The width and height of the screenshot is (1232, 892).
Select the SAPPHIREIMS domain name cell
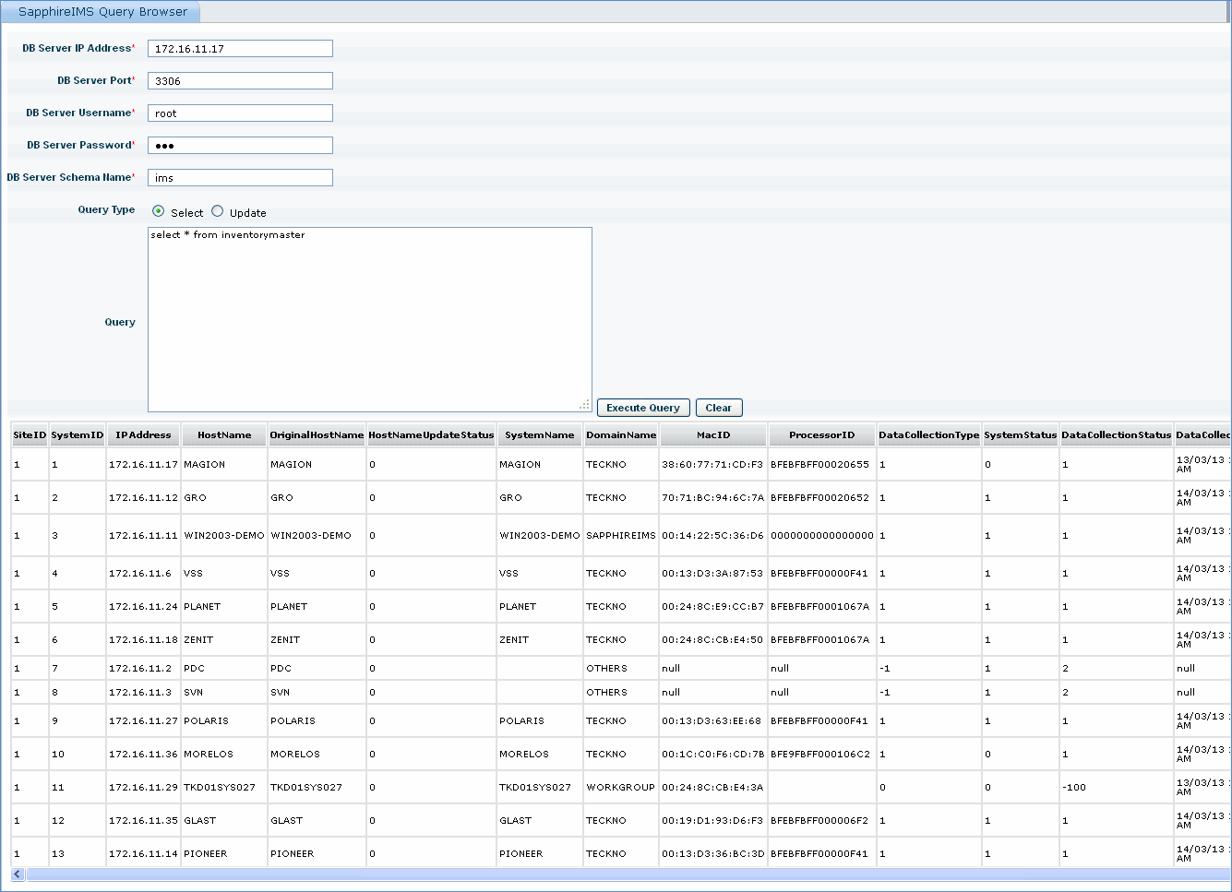click(x=620, y=536)
